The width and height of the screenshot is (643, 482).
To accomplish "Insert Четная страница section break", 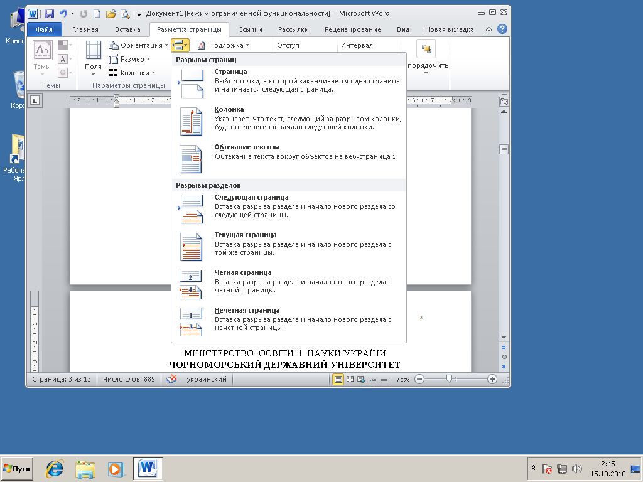I will 289,286.
